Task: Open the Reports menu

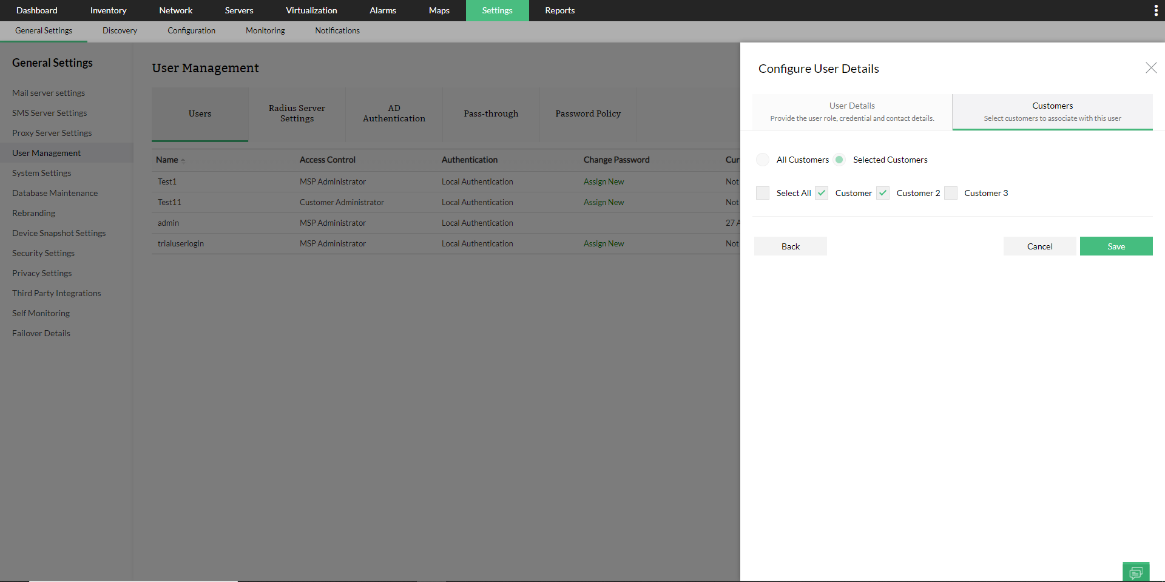Action: pos(559,10)
